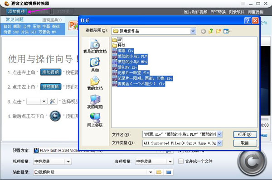
Task: Toggle the 合并成一个文件 checkbox
Action: [x=181, y=161]
